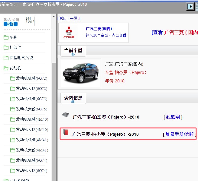Open 发动机大修(6G75) tree entry
The image size is (198, 181).
[x=31, y=109]
